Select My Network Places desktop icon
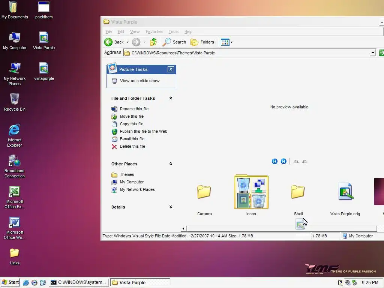 point(15,74)
